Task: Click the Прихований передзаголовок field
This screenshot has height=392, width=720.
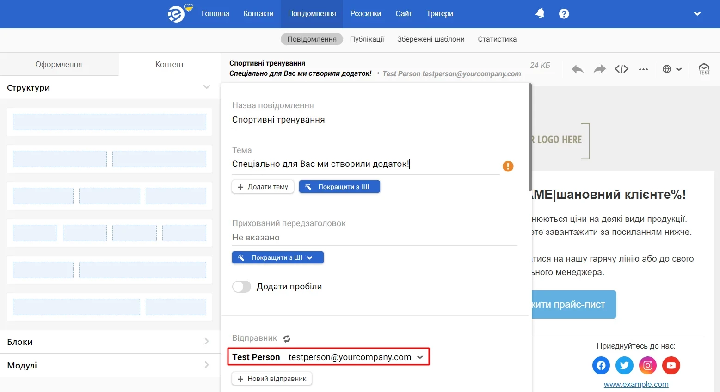Action: [375, 238]
